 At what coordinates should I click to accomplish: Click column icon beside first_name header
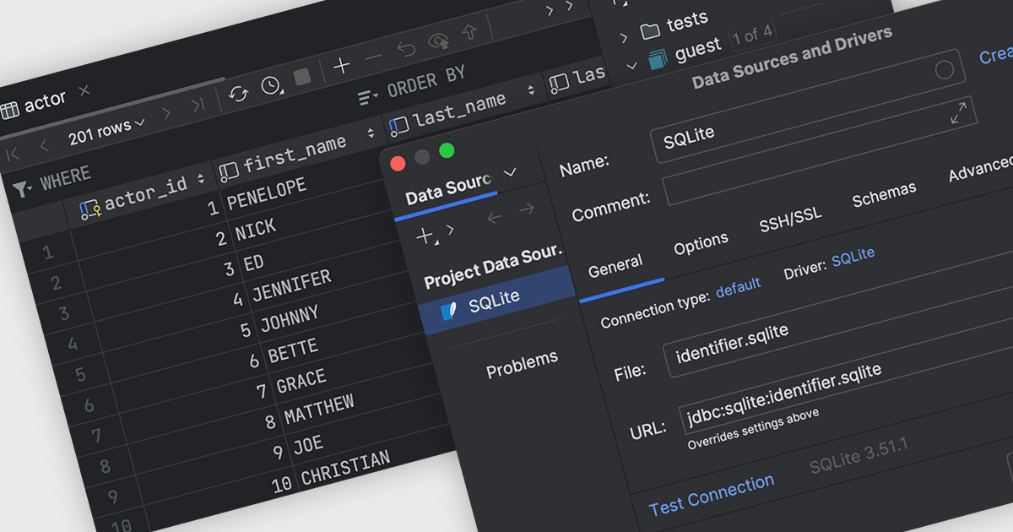[229, 171]
